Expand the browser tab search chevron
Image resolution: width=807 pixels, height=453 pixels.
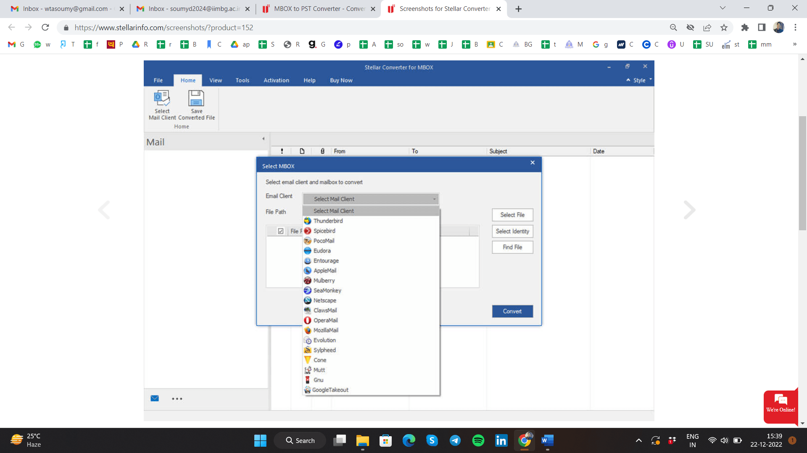click(x=723, y=8)
